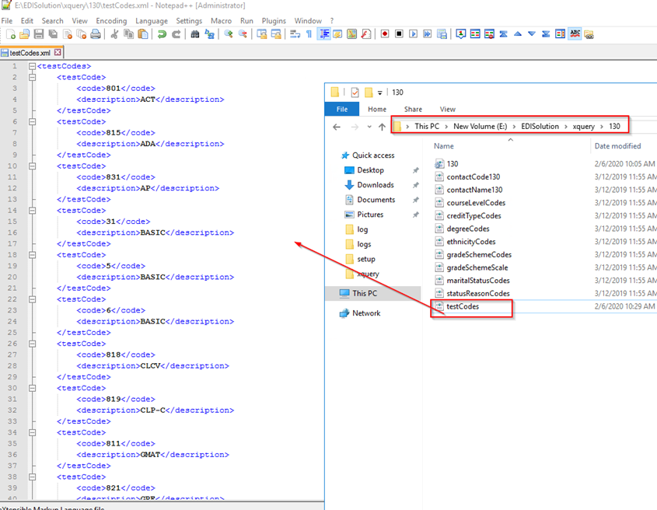This screenshot has width=657, height=510.
Task: Click the Zoom In magnifier icon
Action: (x=229, y=34)
